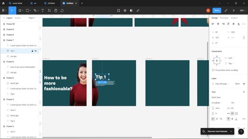Select the Text tool

43,10
